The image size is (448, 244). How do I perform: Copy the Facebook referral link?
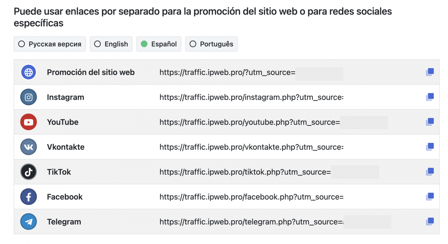(x=430, y=197)
